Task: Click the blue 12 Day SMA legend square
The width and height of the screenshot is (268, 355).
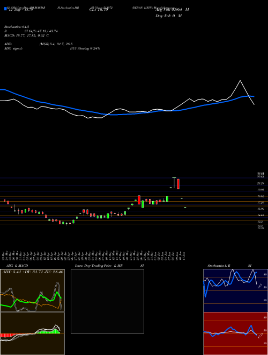Action: (5, 9)
